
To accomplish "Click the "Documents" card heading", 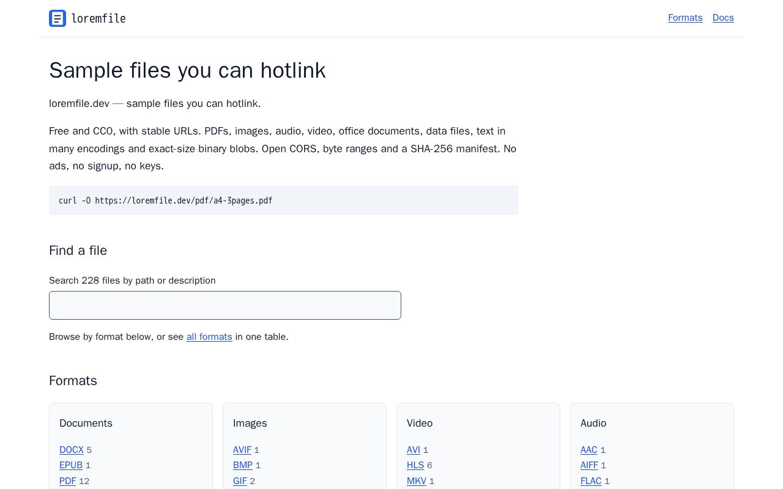I will pyautogui.click(x=86, y=423).
